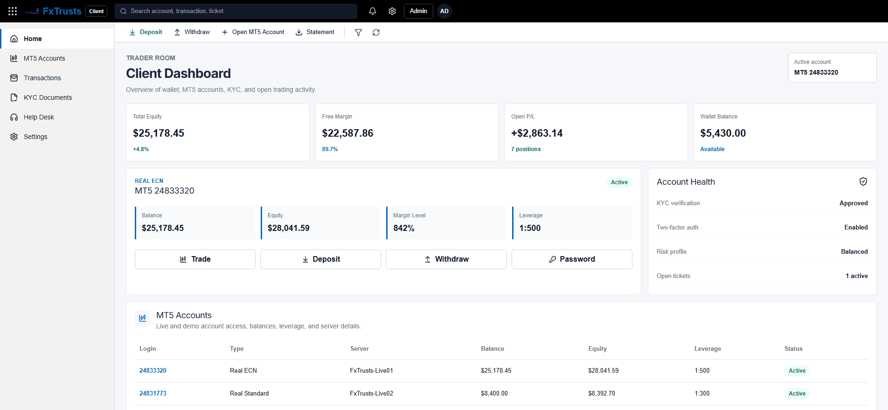This screenshot has width=888, height=410.
Task: Go to Home in sidebar
Action: coord(57,39)
